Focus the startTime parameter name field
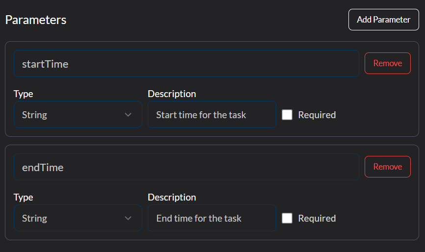Viewport: 425px width, 252px height. [x=186, y=64]
